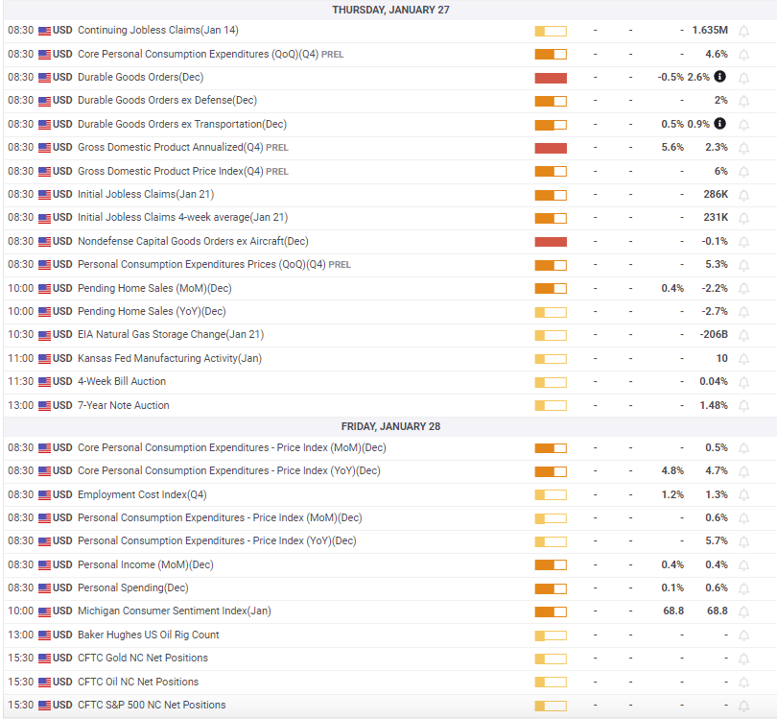Click previous value 1.48% for 7-Year Note
This screenshot has width=777, height=719.
click(714, 405)
